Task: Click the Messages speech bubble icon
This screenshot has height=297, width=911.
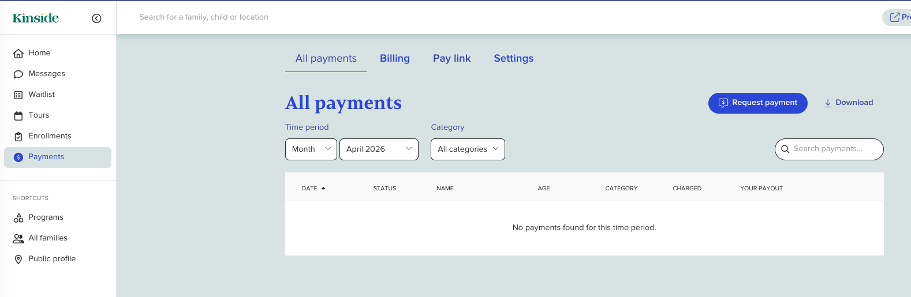Action: (x=18, y=74)
